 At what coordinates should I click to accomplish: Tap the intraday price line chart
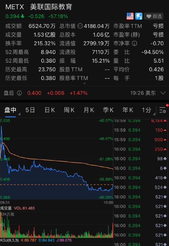[x=56, y=159]
